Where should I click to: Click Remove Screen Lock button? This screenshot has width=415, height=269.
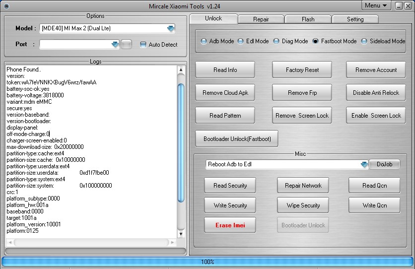(x=302, y=116)
